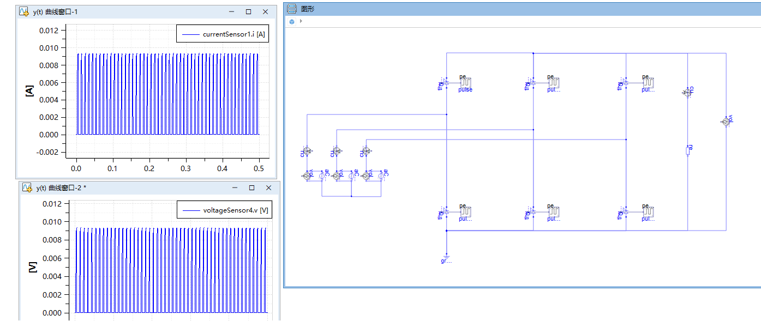The height and width of the screenshot is (321, 761).
Task: Select the middle phase current sensor
Action: tap(337, 150)
